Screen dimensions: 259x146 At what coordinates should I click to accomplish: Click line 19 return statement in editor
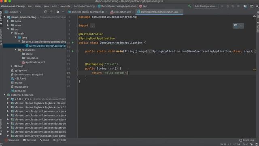coord(110,73)
